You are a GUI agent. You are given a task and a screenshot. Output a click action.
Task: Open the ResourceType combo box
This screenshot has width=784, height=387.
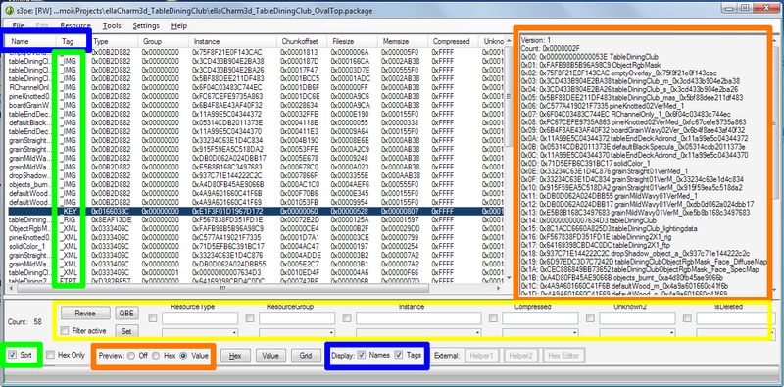tap(200, 332)
